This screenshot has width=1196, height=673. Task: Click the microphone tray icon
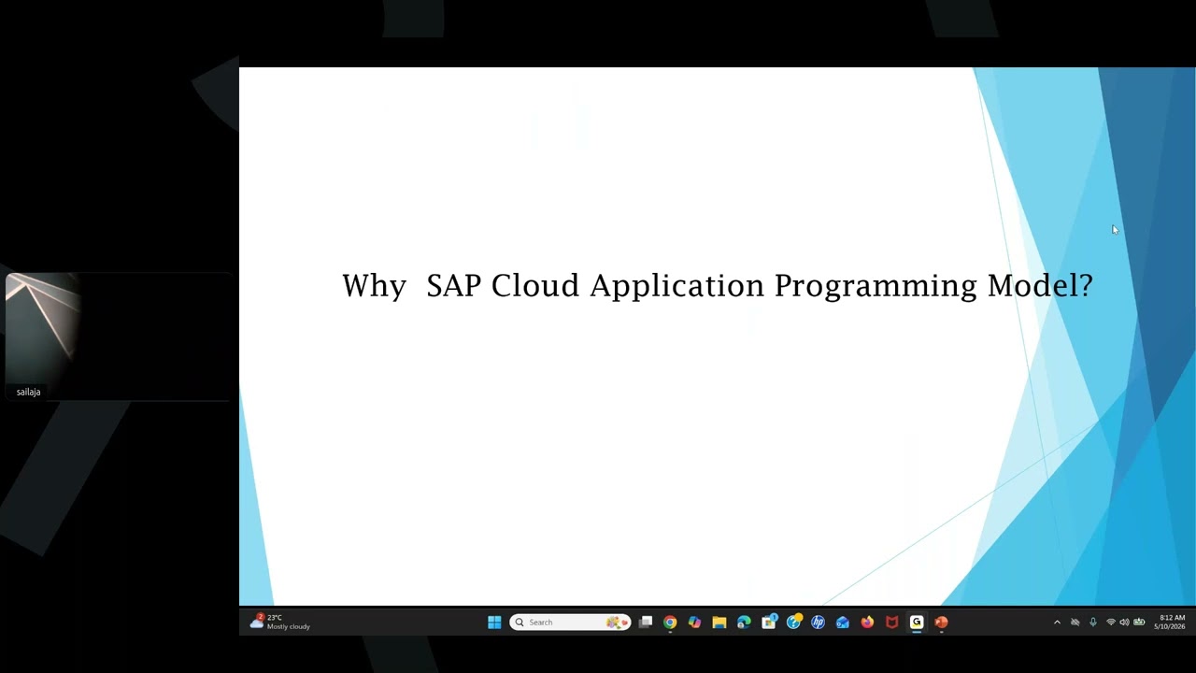(x=1092, y=623)
